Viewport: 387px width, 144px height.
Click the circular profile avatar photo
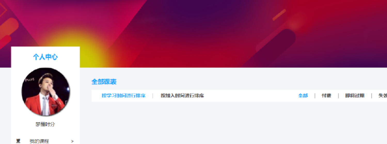[x=46, y=92]
